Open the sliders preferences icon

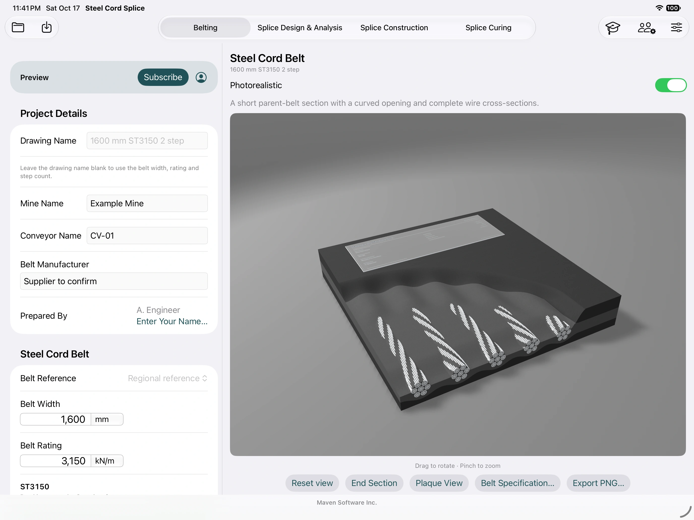pos(676,27)
